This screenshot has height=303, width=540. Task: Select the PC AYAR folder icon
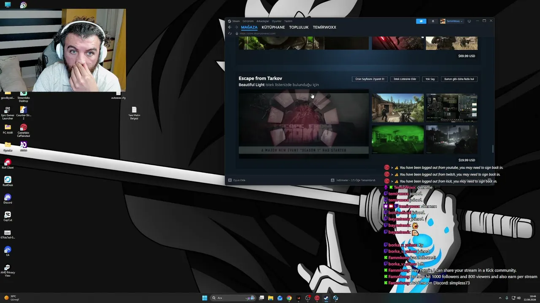[x=8, y=129]
